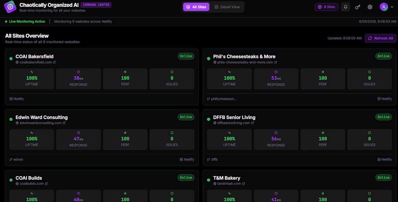Screen dimensions: 398x202
Task: Switch to the Detail View tab
Action: (226, 7)
